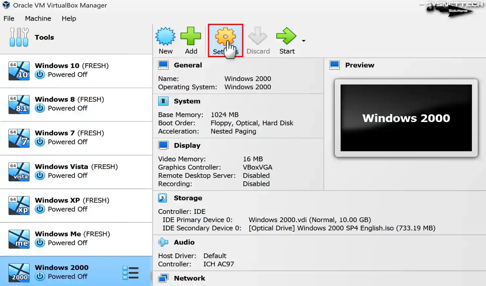
Task: Click the Base Memory 1024 MB value
Action: click(225, 115)
